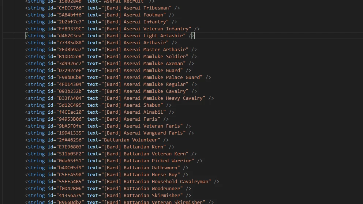Click id value "511b05F2"
This screenshot has height=204, width=363.
click(x=70, y=154)
